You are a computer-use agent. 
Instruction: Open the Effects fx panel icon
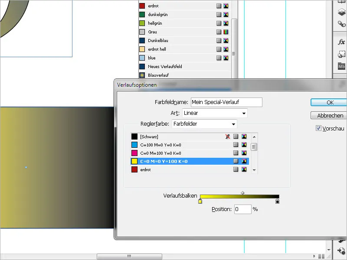342,42
